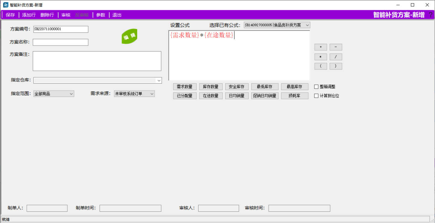Viewport: 435px width, 223px height.
Task: Click 保存 in the toolbar
Action: point(10,15)
